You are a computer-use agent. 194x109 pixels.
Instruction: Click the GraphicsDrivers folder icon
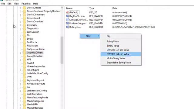pyautogui.click(x=24, y=53)
